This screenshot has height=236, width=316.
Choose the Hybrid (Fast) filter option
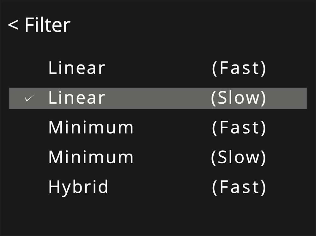[157, 187]
